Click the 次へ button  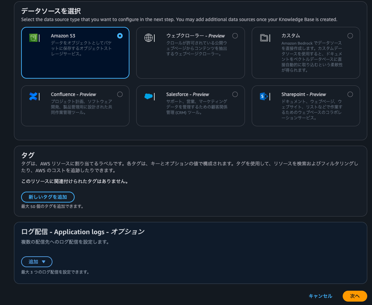pyautogui.click(x=354, y=296)
